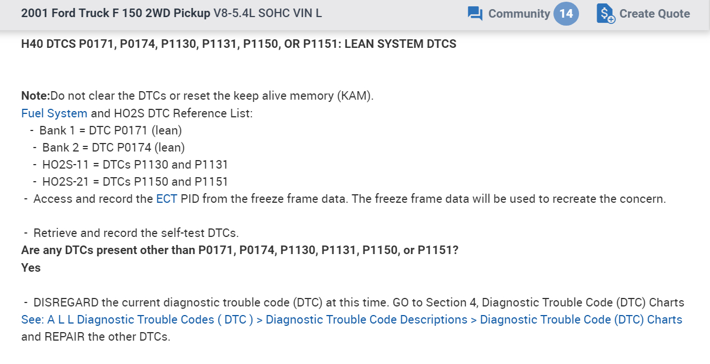Click the Create Quote text button
This screenshot has width=710, height=364.
[x=654, y=14]
